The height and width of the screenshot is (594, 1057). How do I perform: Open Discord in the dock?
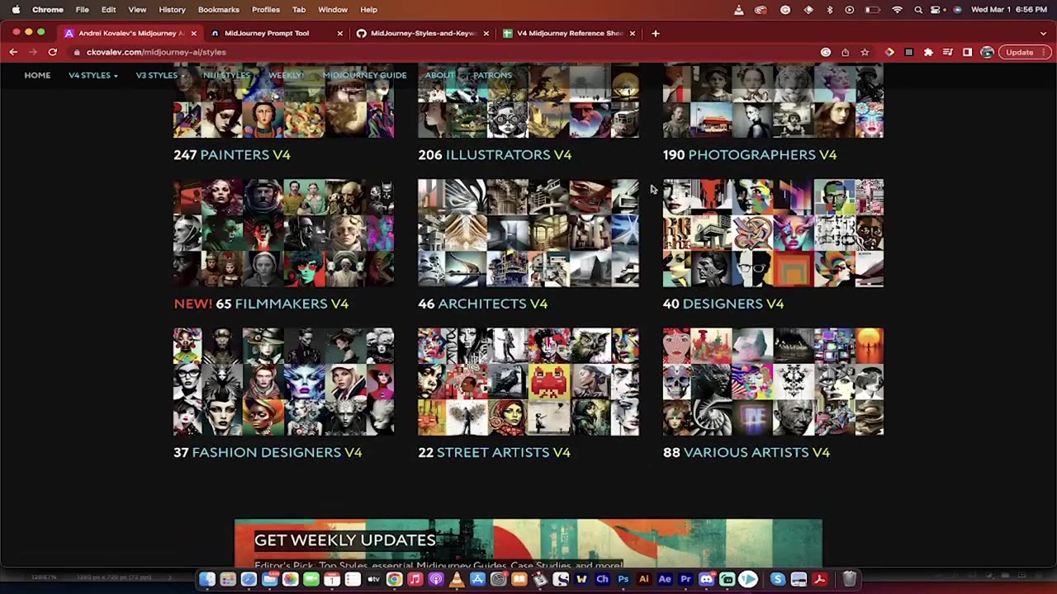(x=706, y=579)
